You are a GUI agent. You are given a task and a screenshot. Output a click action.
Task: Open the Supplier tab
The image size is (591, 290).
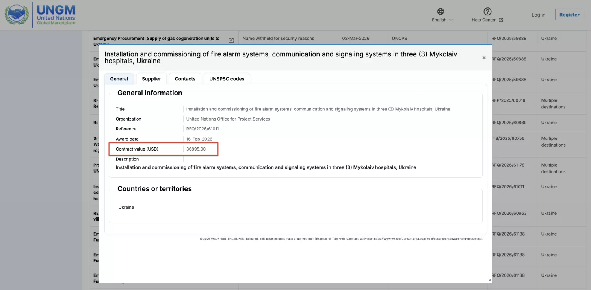(x=151, y=79)
